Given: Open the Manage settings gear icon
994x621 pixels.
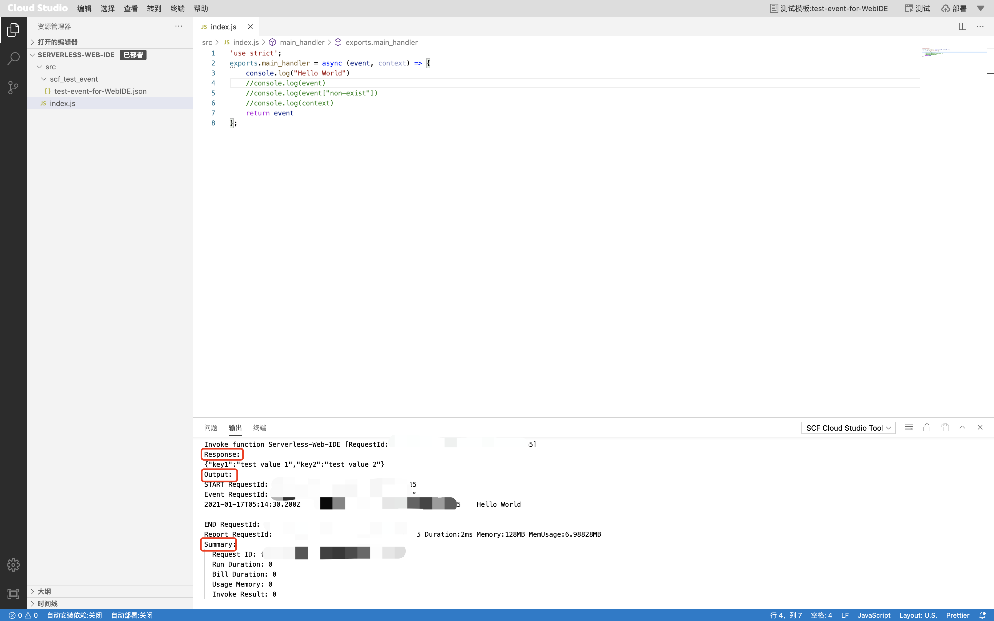Looking at the screenshot, I should pyautogui.click(x=13, y=565).
